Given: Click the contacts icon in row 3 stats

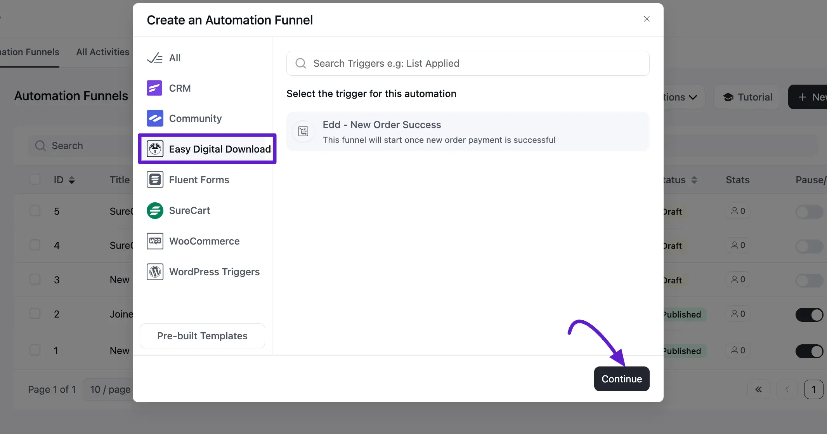Looking at the screenshot, I should pos(734,279).
